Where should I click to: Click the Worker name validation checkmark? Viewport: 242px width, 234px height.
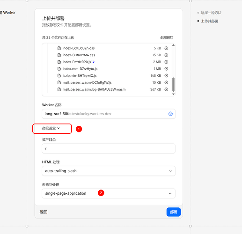[170, 114]
